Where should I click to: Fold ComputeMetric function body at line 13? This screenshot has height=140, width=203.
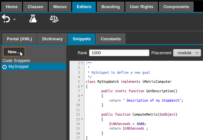coord(82,119)
